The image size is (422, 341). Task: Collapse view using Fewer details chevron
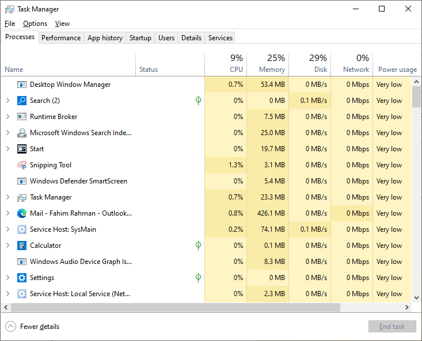[10, 327]
